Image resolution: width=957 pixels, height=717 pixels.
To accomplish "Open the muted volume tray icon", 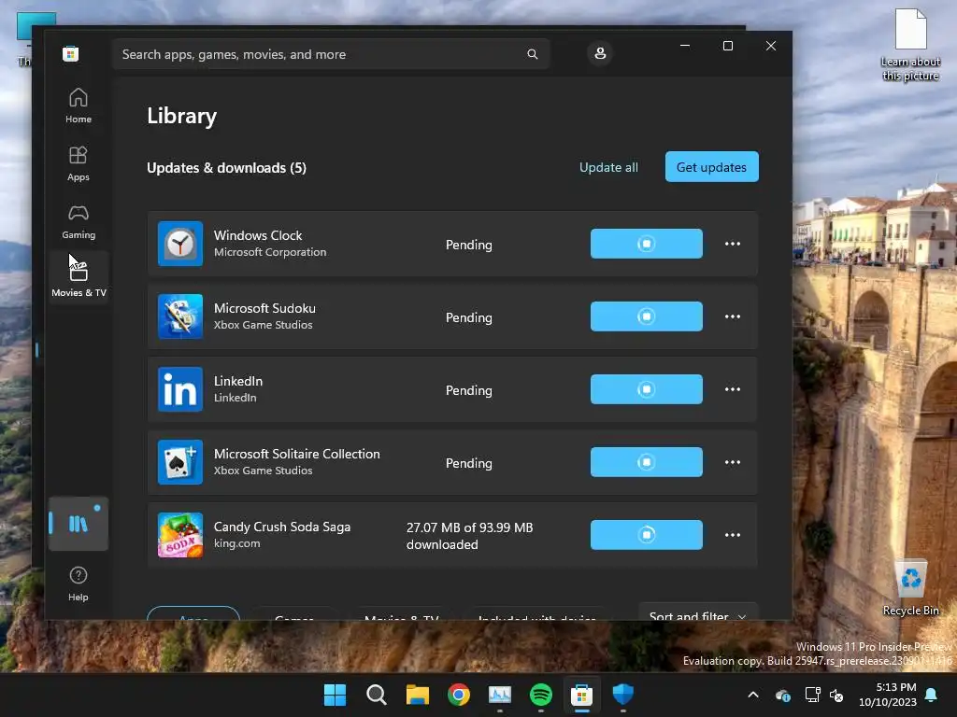I will pos(836,695).
